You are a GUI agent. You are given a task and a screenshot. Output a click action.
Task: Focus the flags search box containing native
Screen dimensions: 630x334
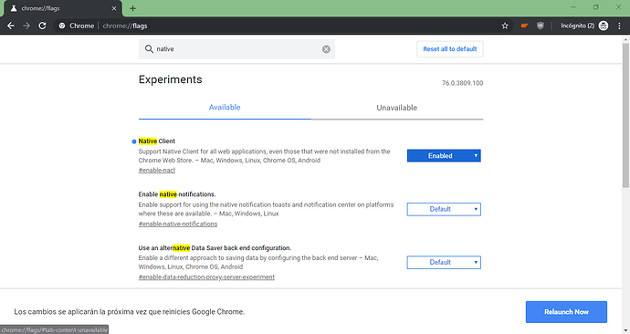coord(237,49)
